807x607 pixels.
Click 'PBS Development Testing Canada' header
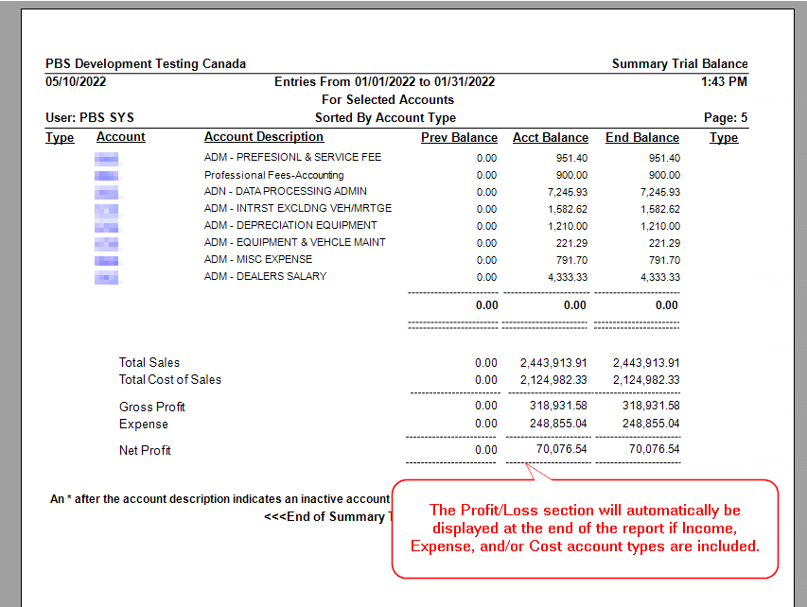tap(146, 63)
